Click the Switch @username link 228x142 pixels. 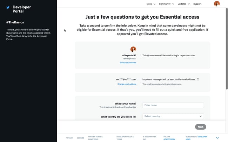[128, 63]
